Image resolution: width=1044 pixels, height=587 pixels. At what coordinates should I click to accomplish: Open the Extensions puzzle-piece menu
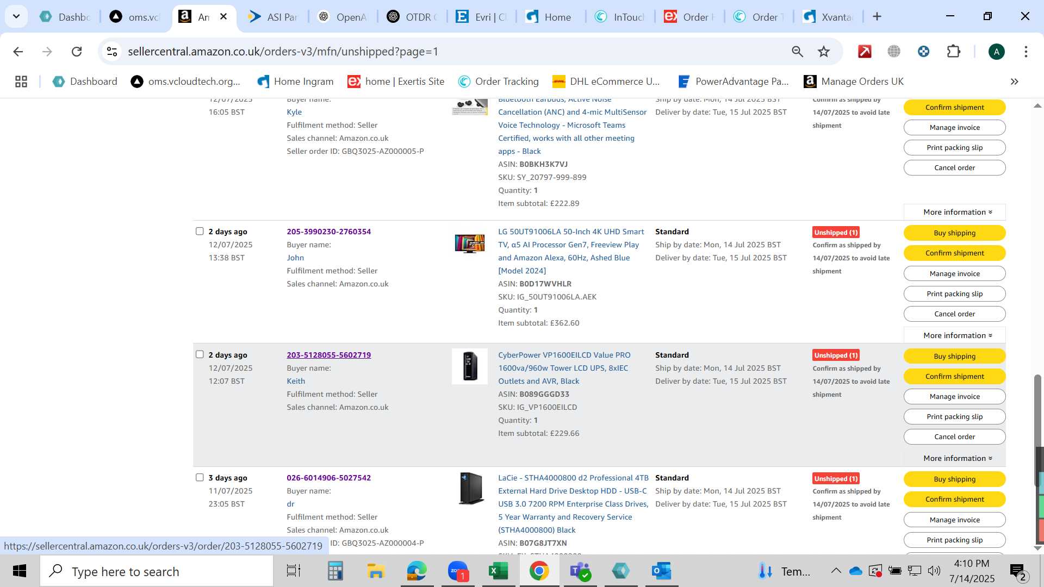click(954, 52)
